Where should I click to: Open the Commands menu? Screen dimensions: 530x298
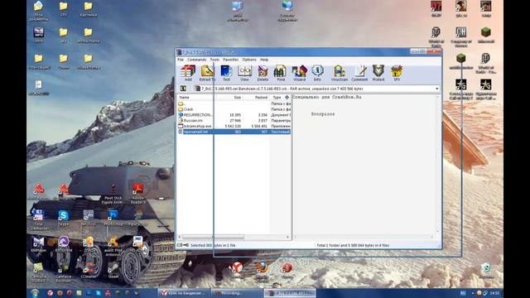point(197,60)
